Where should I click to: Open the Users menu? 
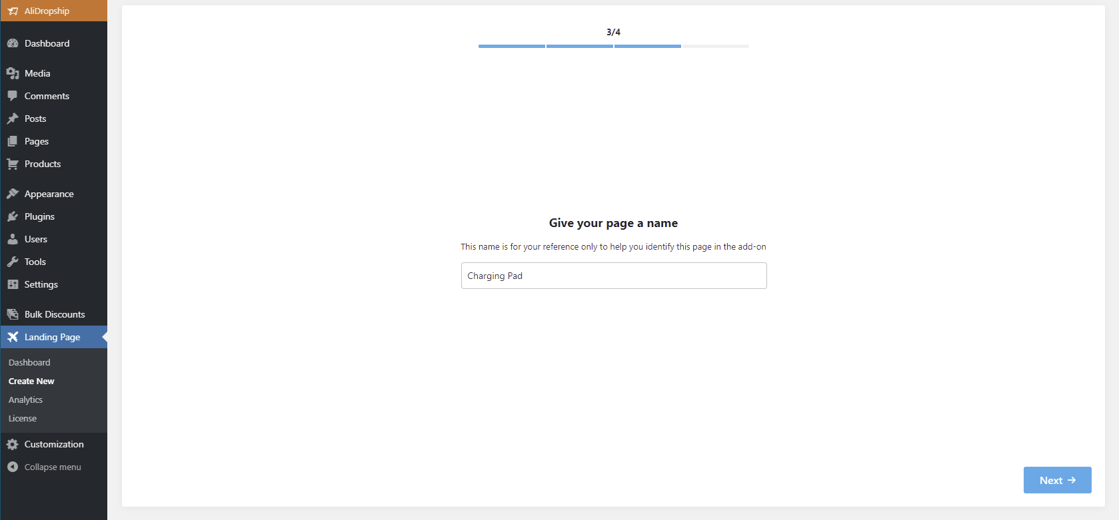[36, 239]
